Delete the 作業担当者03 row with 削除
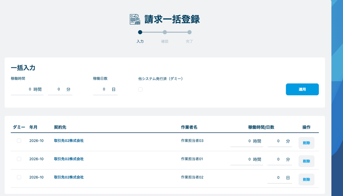The width and height of the screenshot is (343, 196). (x=306, y=143)
